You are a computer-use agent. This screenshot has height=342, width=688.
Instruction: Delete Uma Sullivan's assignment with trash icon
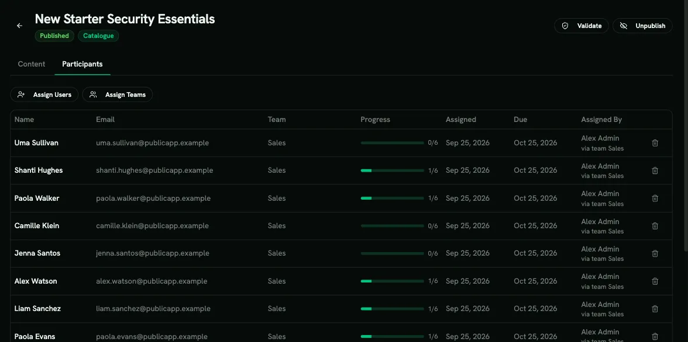coord(655,143)
